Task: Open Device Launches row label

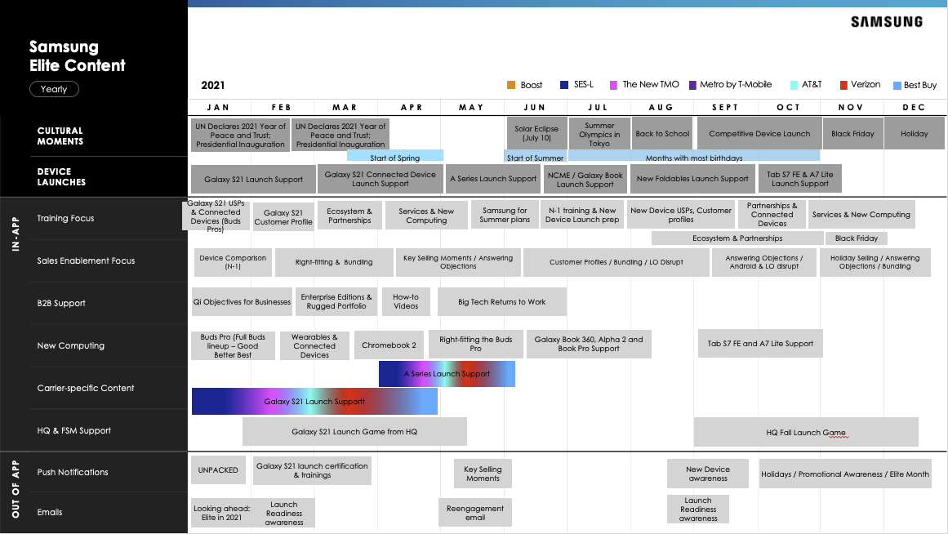Action: [61, 176]
